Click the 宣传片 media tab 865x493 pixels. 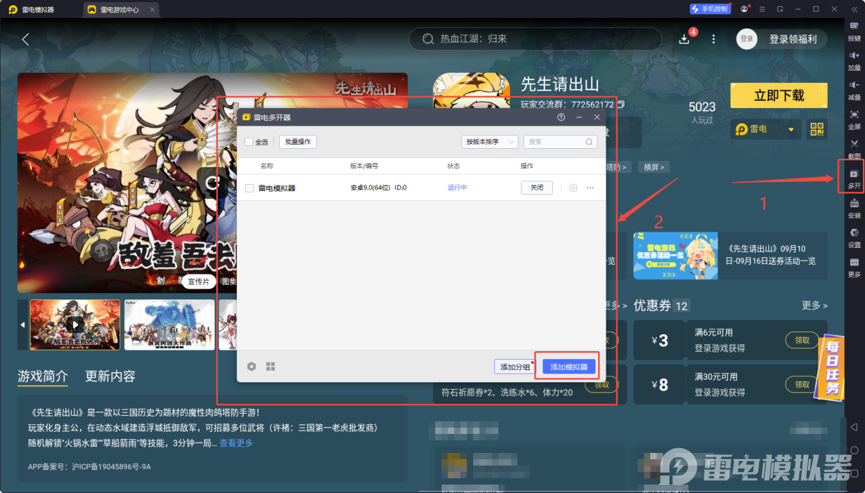198,281
